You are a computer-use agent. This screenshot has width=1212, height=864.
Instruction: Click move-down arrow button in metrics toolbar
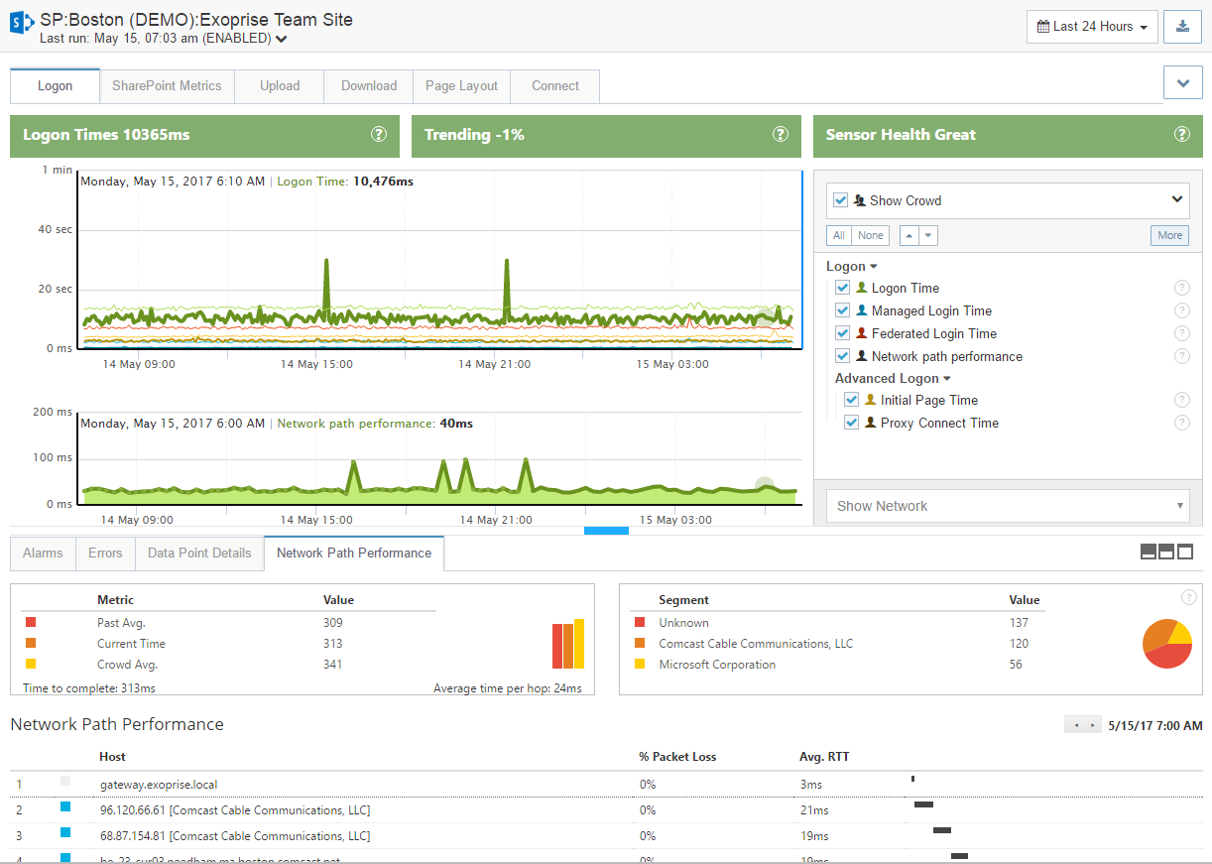[x=928, y=235]
